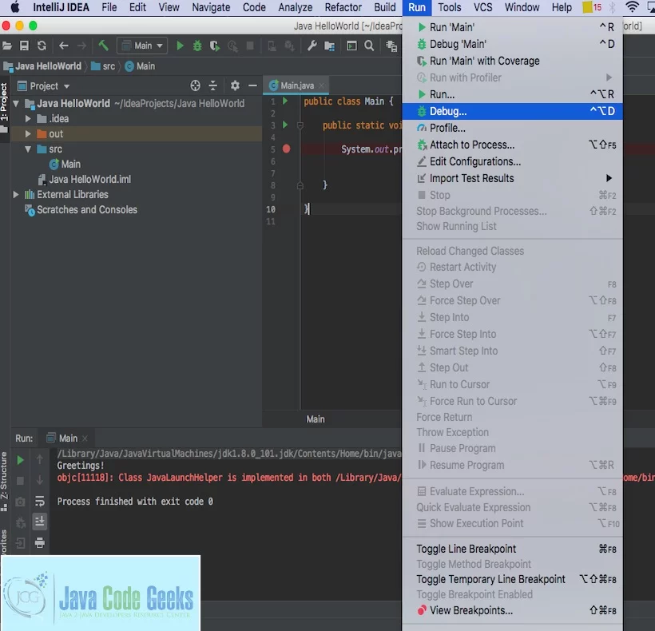Click the Run with Coverage toolbar icon

pos(215,46)
